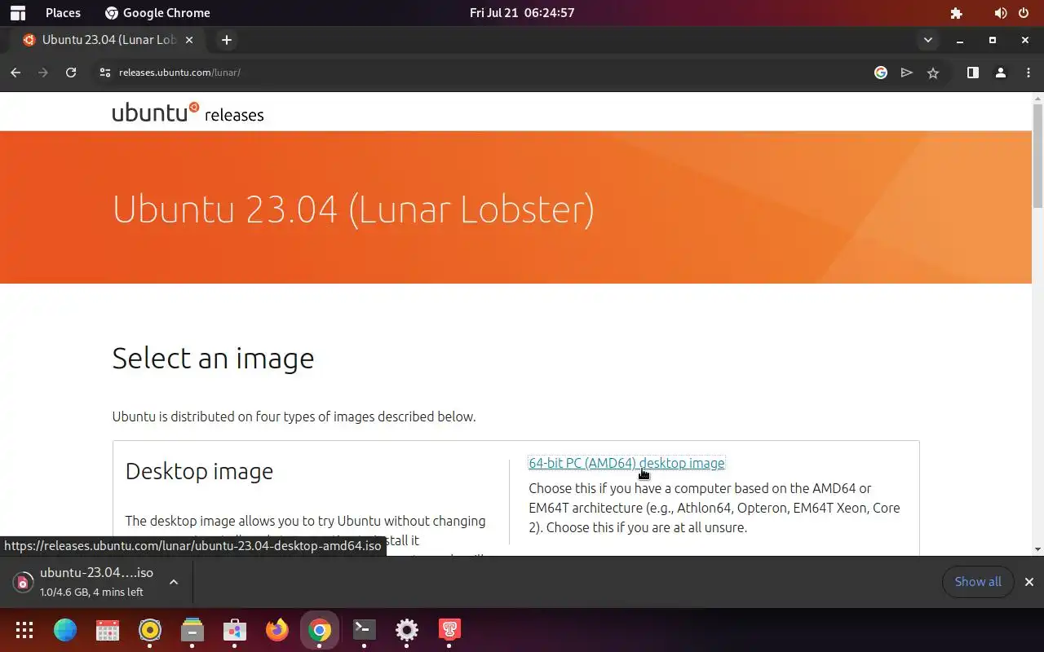Bookmark this page with the star
The image size is (1044, 652).
click(933, 73)
